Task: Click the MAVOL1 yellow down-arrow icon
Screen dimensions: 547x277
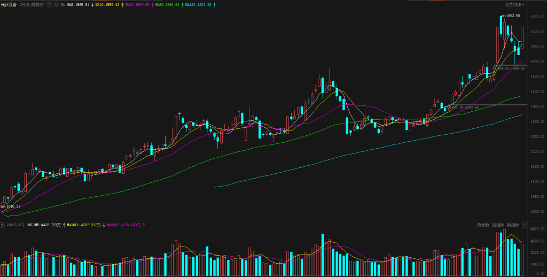Action: (x=104, y=225)
